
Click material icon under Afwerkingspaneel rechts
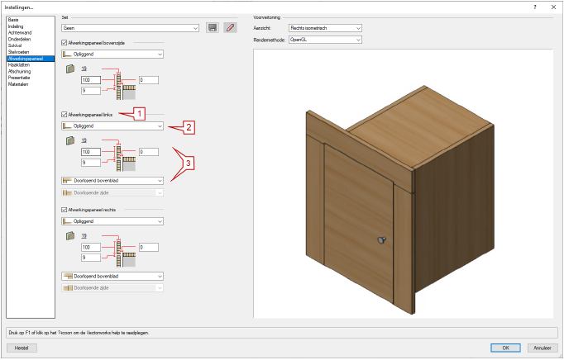click(70, 236)
